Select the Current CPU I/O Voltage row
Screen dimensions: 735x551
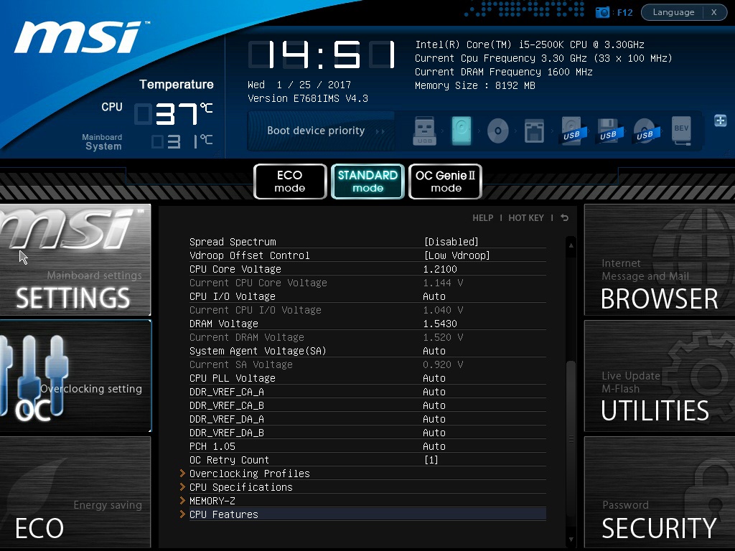(367, 310)
